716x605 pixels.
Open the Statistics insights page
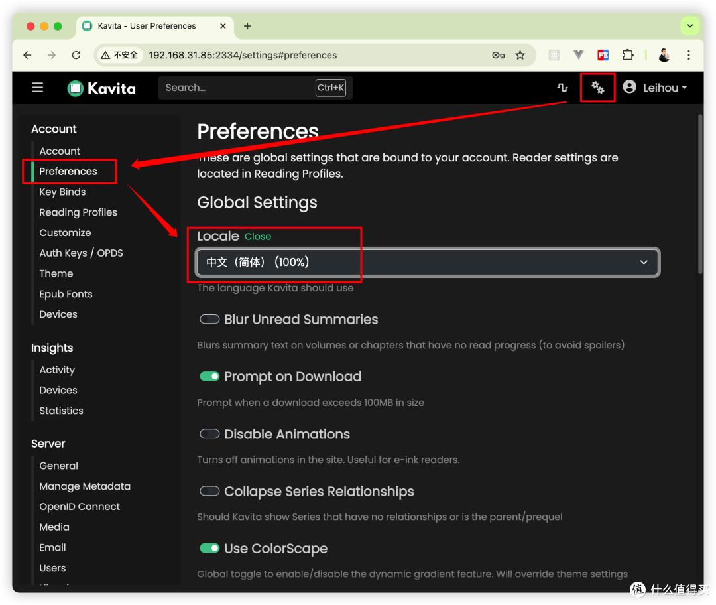[x=61, y=411]
